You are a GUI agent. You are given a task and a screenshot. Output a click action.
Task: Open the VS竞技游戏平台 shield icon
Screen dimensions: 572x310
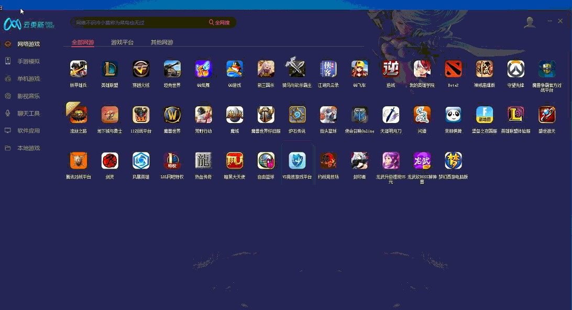point(297,161)
